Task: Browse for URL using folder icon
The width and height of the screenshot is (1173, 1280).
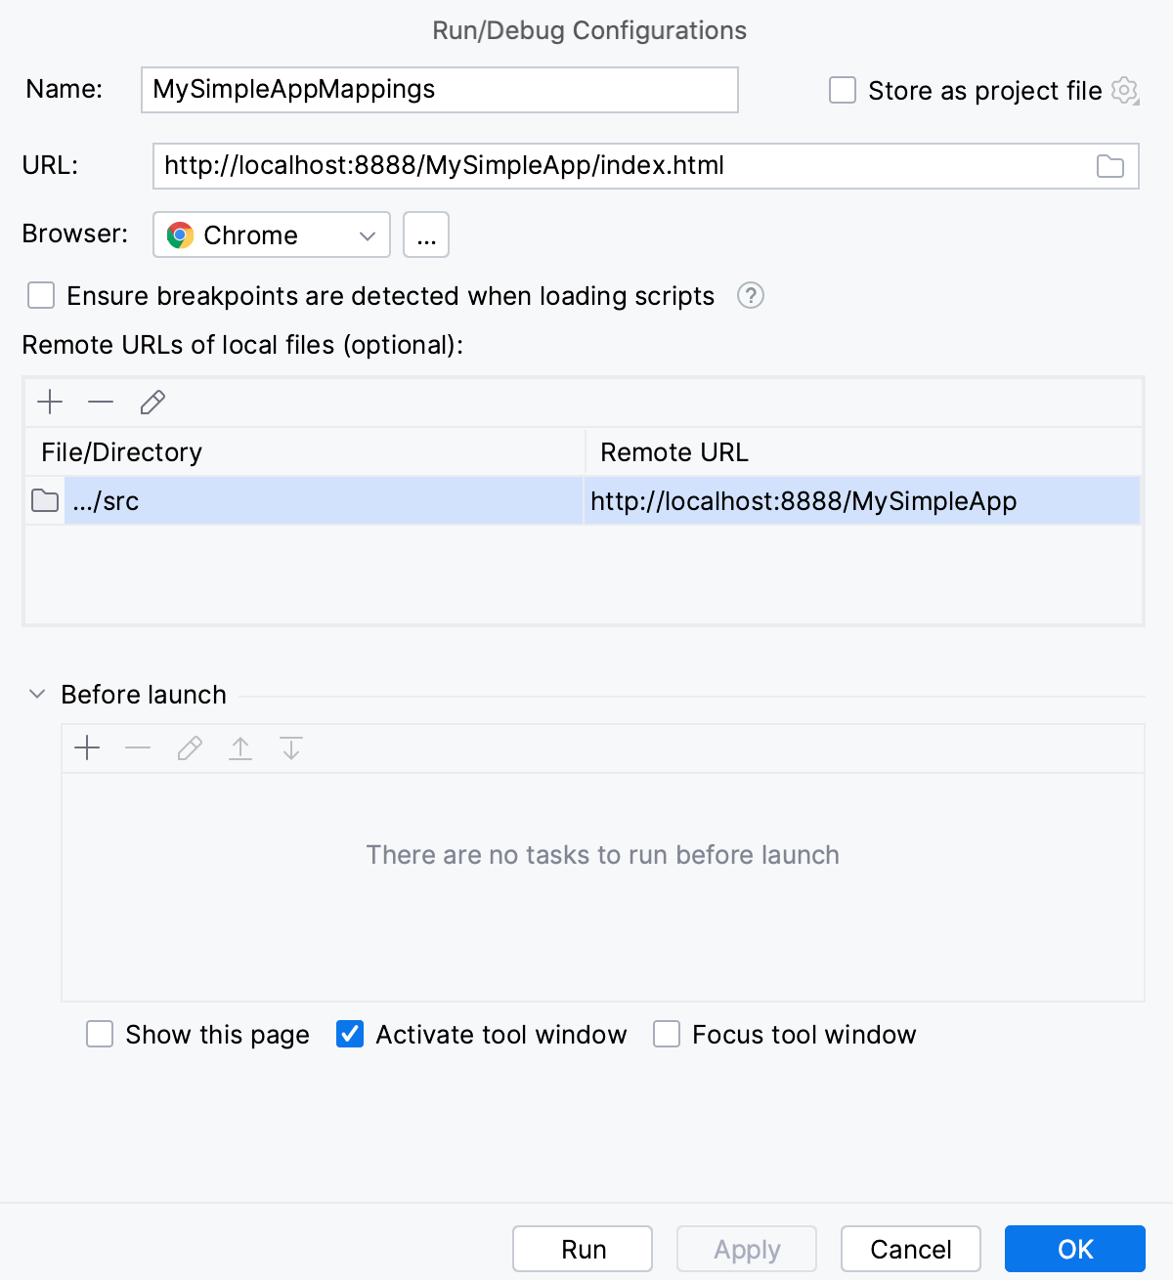Action: pos(1109,166)
